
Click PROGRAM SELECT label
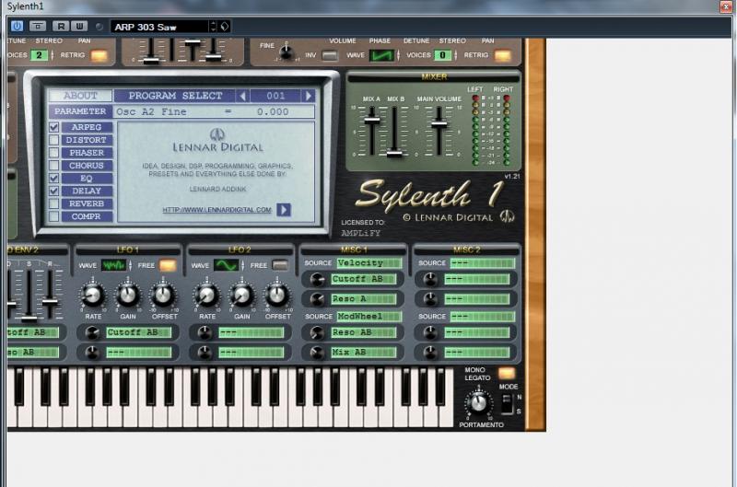pyautogui.click(x=175, y=96)
